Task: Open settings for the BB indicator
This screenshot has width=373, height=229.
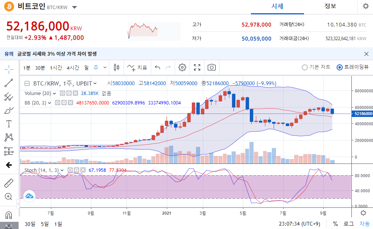Action: pyautogui.click(x=64, y=103)
